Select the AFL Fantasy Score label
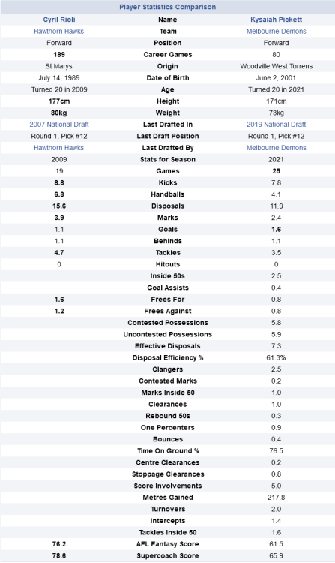The width and height of the screenshot is (335, 563). (167, 544)
